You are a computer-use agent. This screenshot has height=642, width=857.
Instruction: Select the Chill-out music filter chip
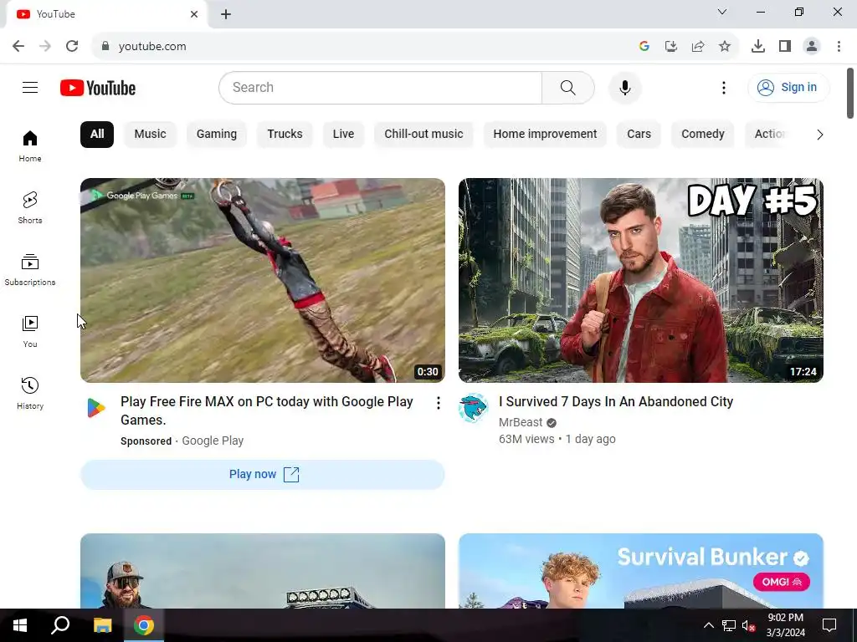pyautogui.click(x=423, y=135)
